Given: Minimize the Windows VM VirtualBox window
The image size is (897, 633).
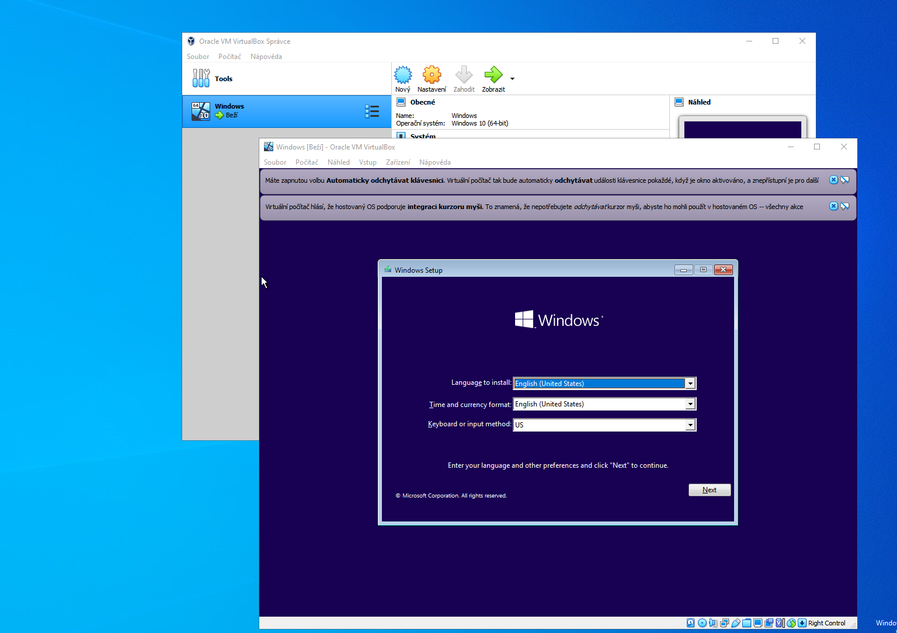Looking at the screenshot, I should (x=791, y=147).
